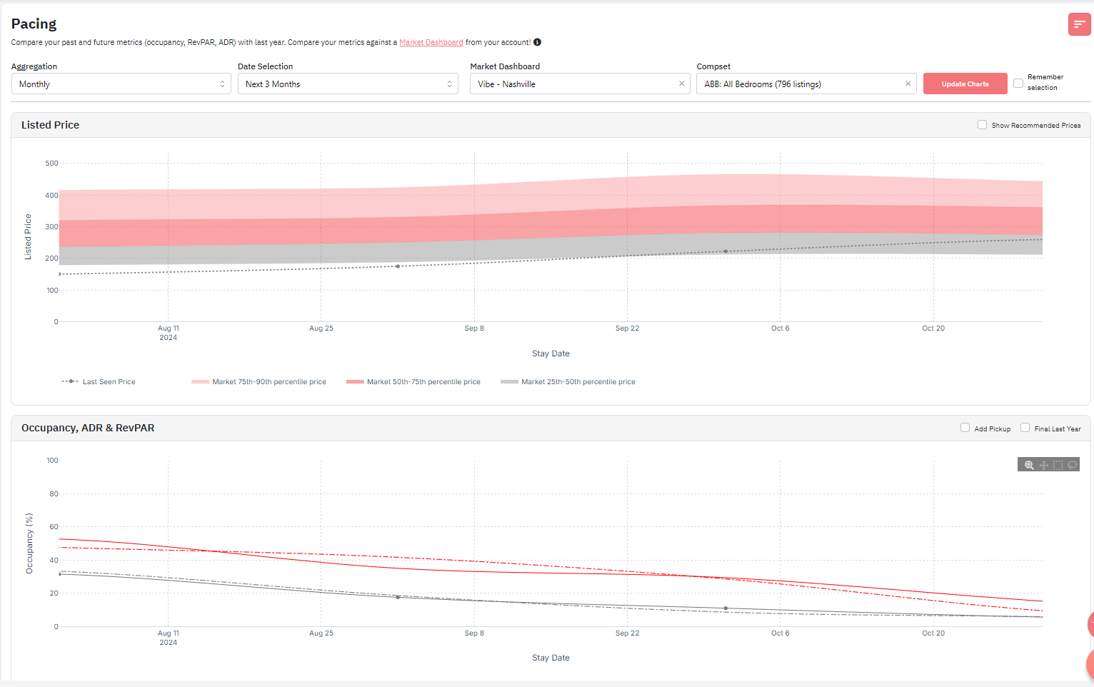Enable Show Recommended Prices checkbox
The image size is (1094, 687).
[982, 125]
